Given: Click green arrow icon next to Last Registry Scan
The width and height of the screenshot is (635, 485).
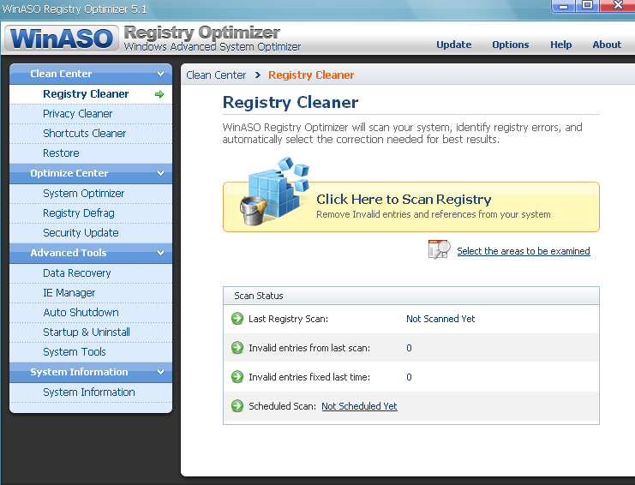Looking at the screenshot, I should [x=237, y=319].
